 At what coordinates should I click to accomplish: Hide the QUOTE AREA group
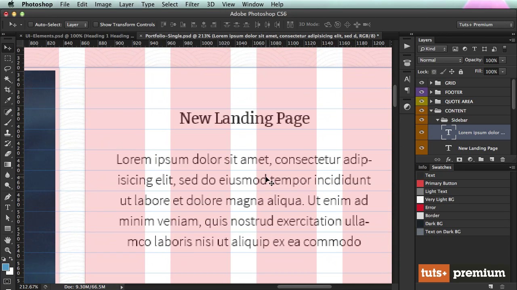click(x=422, y=101)
